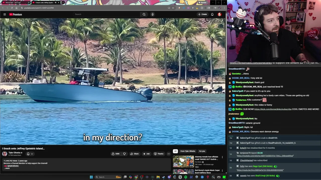This screenshot has height=180, width=321.
Task: Open a new browser tab
Action: 63,2
